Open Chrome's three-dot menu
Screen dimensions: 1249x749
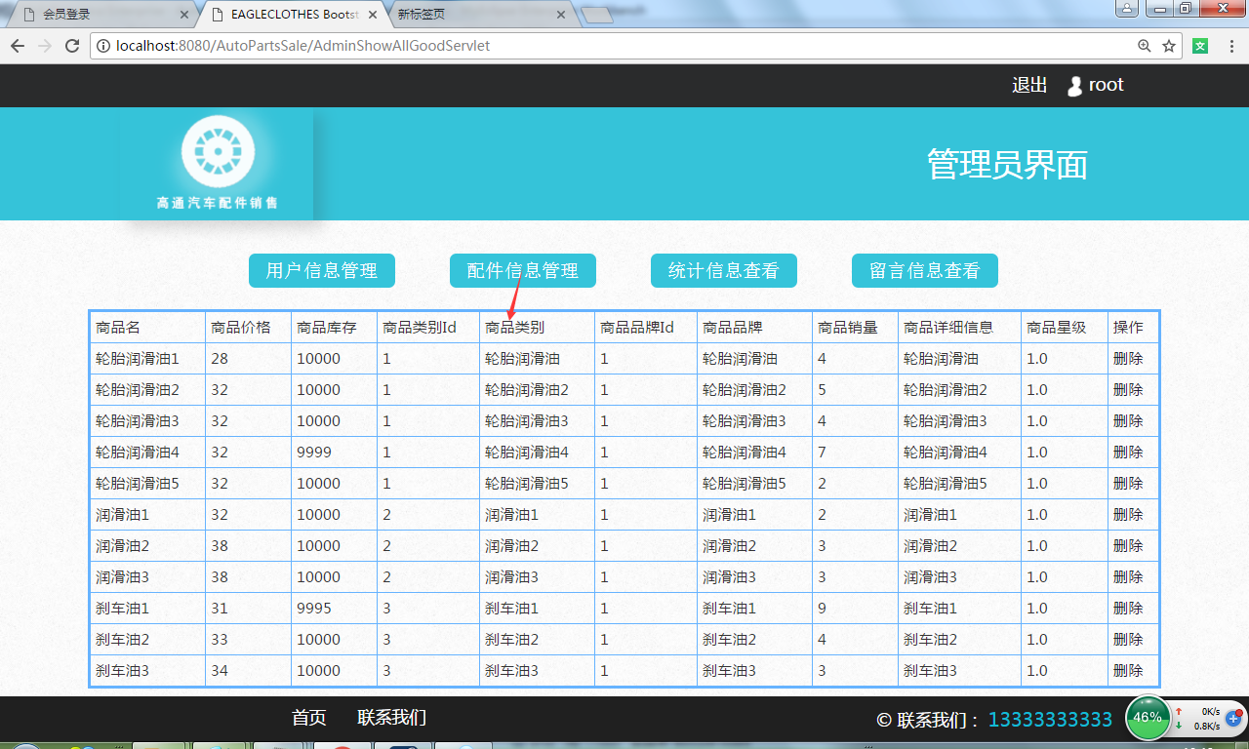[x=1231, y=46]
